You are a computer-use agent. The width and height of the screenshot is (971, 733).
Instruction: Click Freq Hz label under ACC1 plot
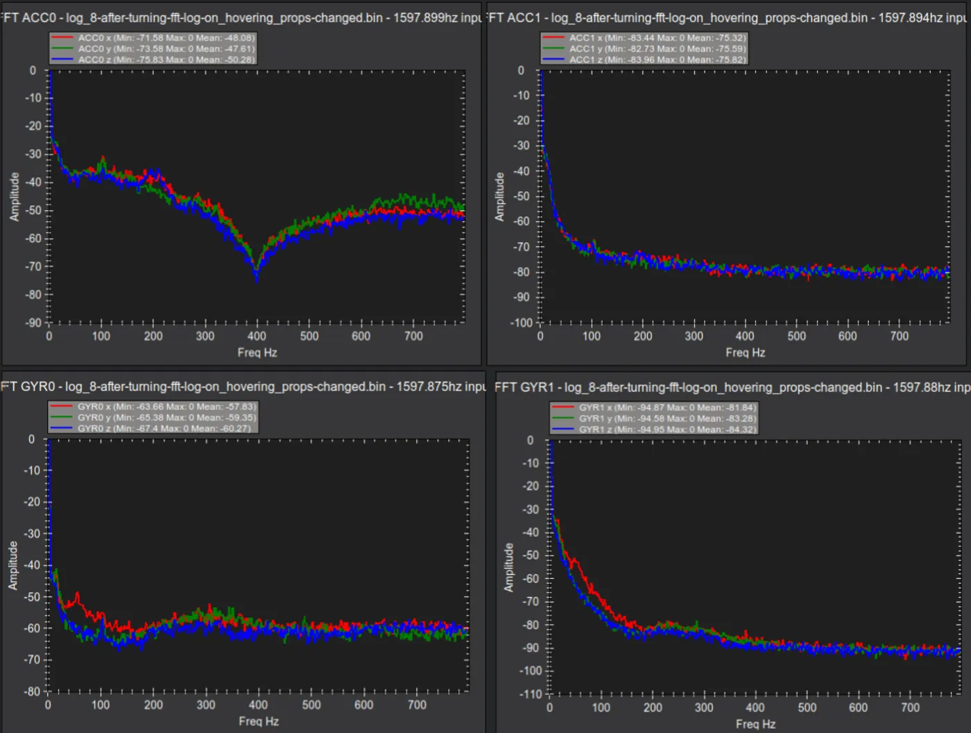(x=746, y=352)
